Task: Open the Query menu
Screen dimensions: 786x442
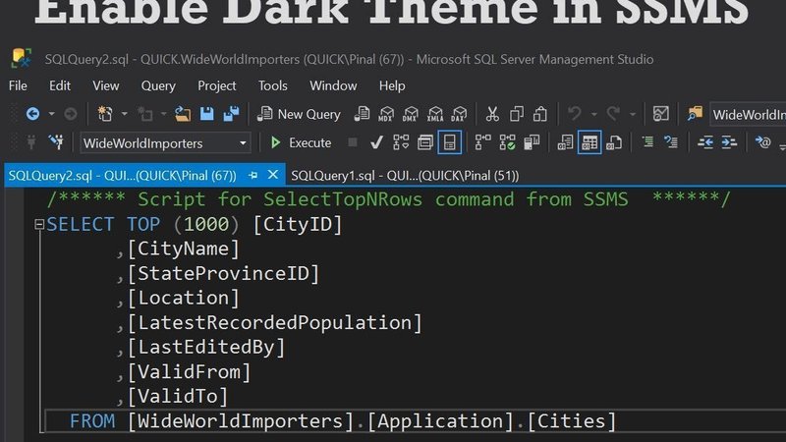Action: pos(158,85)
